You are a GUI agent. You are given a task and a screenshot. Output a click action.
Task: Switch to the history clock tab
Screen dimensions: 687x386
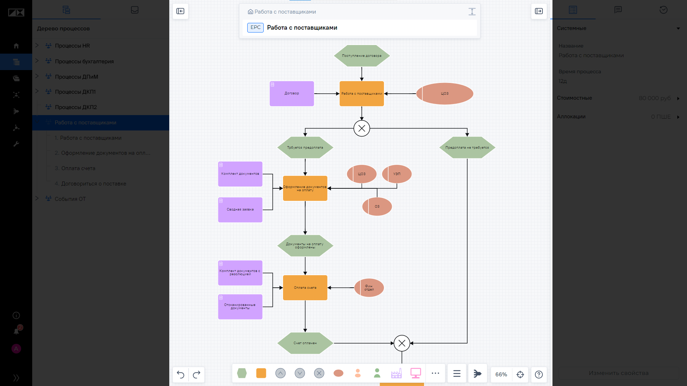(663, 10)
